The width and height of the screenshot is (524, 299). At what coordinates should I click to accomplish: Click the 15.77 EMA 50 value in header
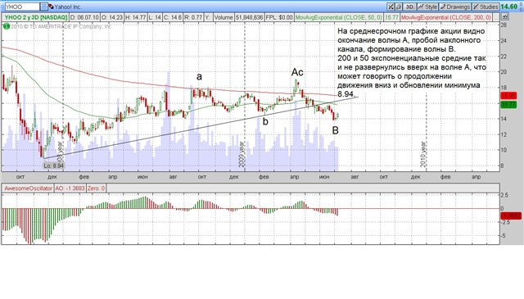[x=391, y=17]
